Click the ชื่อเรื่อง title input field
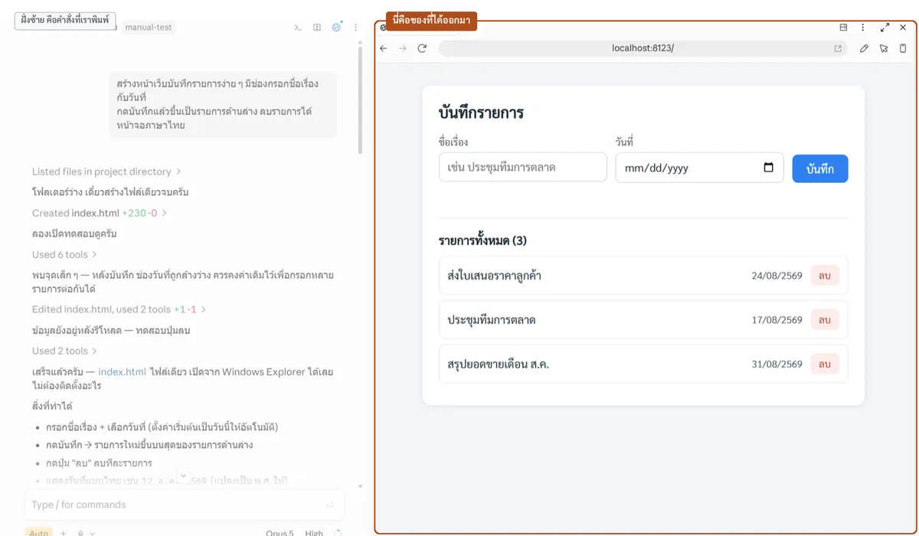 click(x=523, y=167)
